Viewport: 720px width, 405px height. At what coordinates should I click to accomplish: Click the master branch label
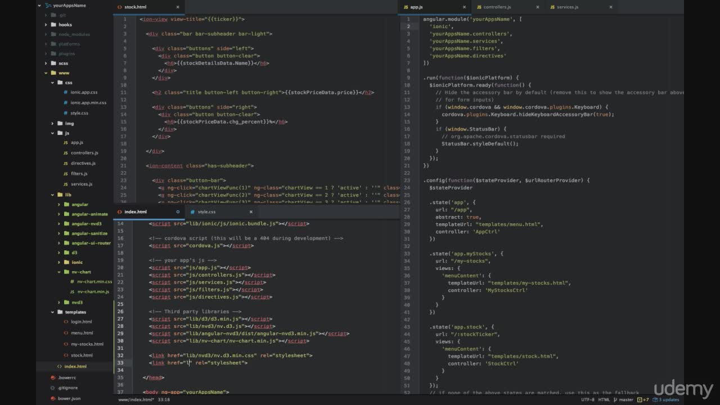tap(627, 400)
